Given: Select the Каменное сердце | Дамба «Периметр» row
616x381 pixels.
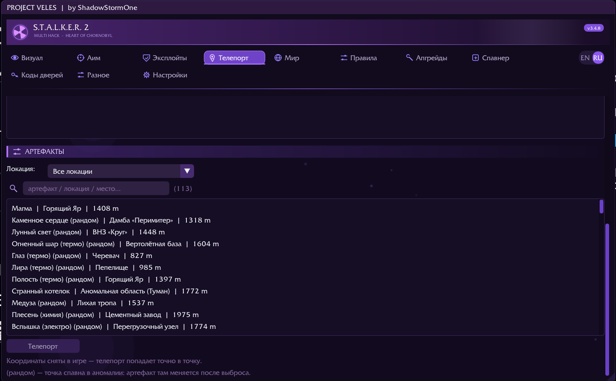Looking at the screenshot, I should click(303, 220).
